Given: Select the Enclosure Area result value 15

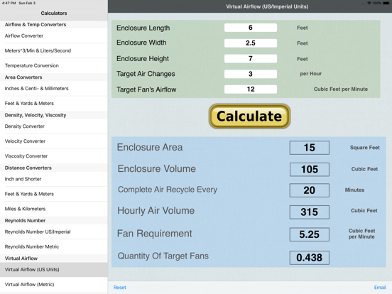Looking at the screenshot, I should click(x=310, y=148).
